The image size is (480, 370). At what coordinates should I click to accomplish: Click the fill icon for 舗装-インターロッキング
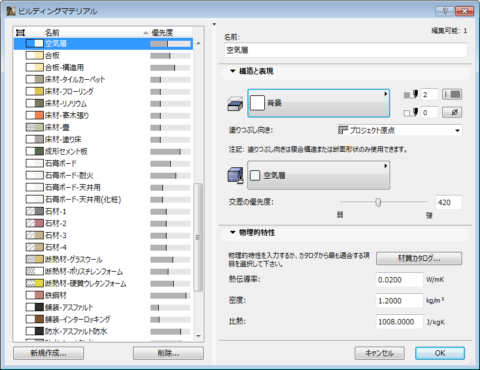click(35, 319)
